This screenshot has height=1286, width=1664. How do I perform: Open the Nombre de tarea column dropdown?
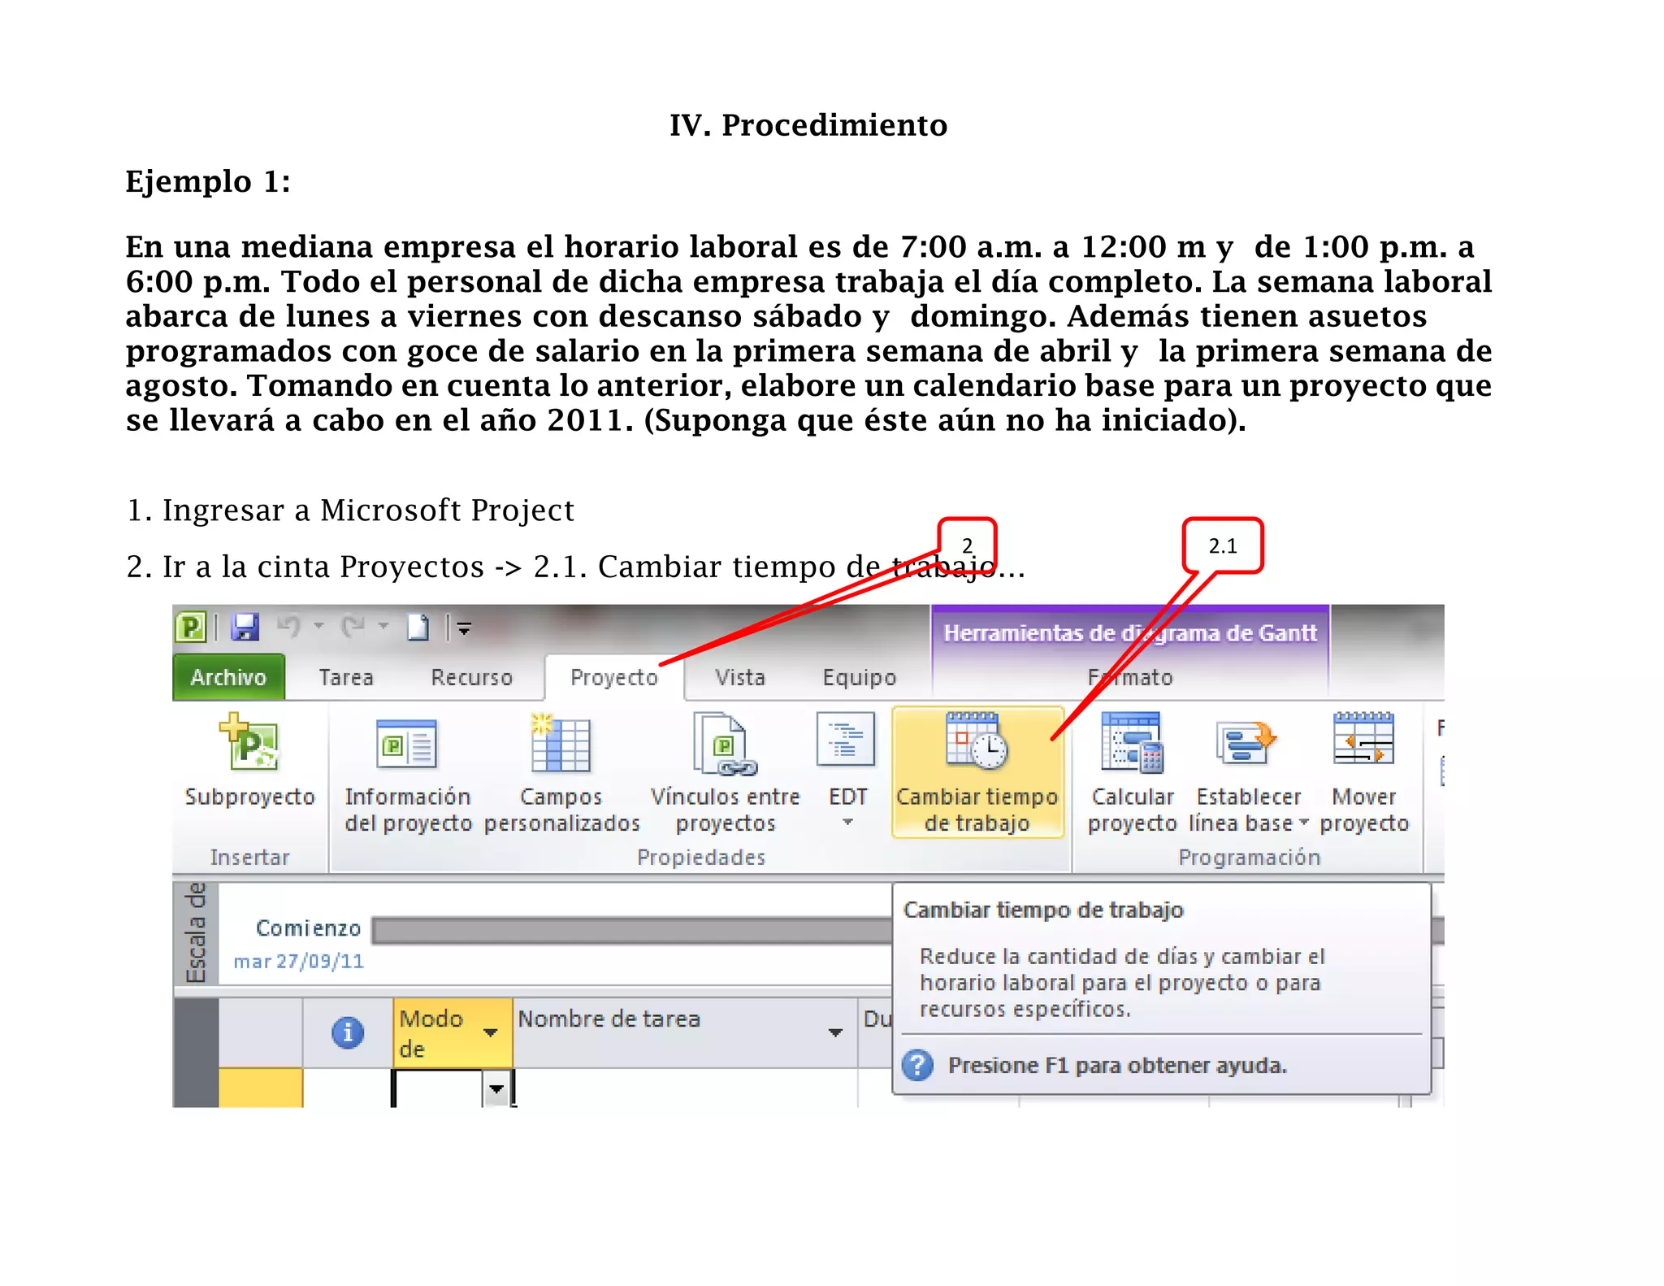(x=834, y=1032)
